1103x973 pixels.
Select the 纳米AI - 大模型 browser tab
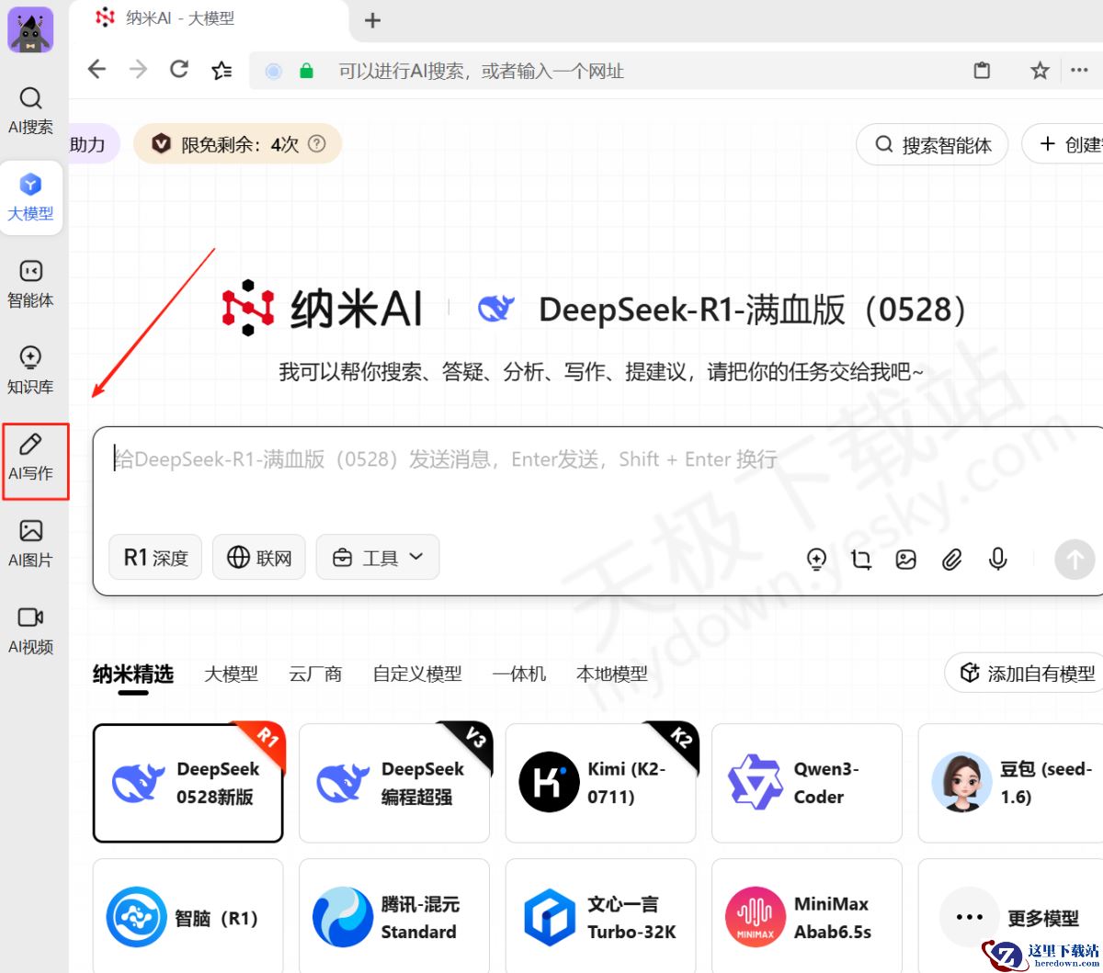(x=211, y=19)
